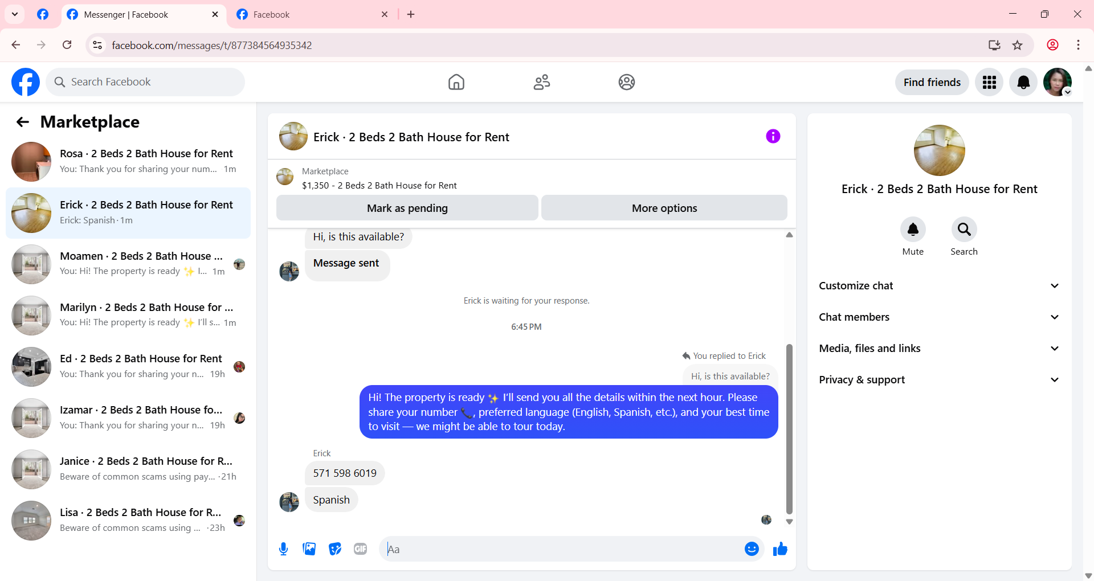Click the '571 598 6019' message
Viewport: 1094px width, 581px height.
(x=345, y=473)
